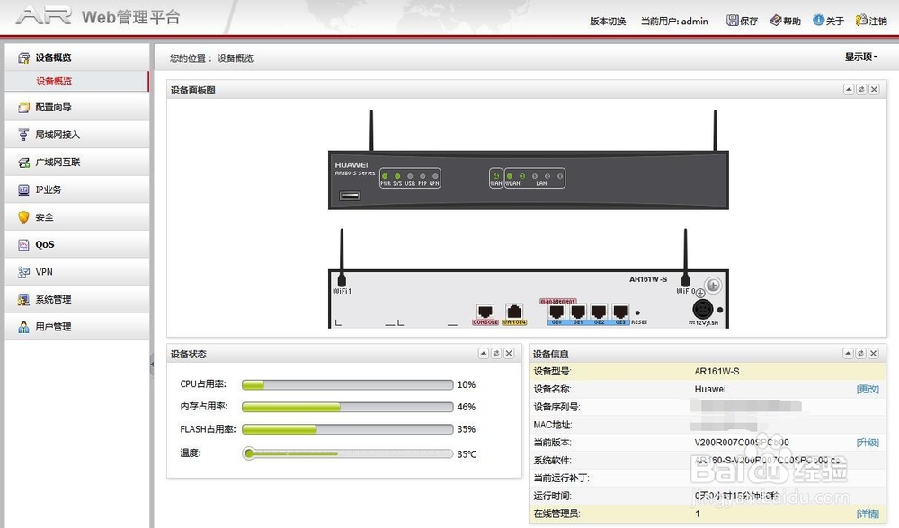Click the PWR LED indicator on front panel
The height and width of the screenshot is (528, 899).
(x=385, y=176)
